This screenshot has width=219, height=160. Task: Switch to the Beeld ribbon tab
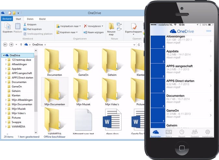(x=42, y=19)
